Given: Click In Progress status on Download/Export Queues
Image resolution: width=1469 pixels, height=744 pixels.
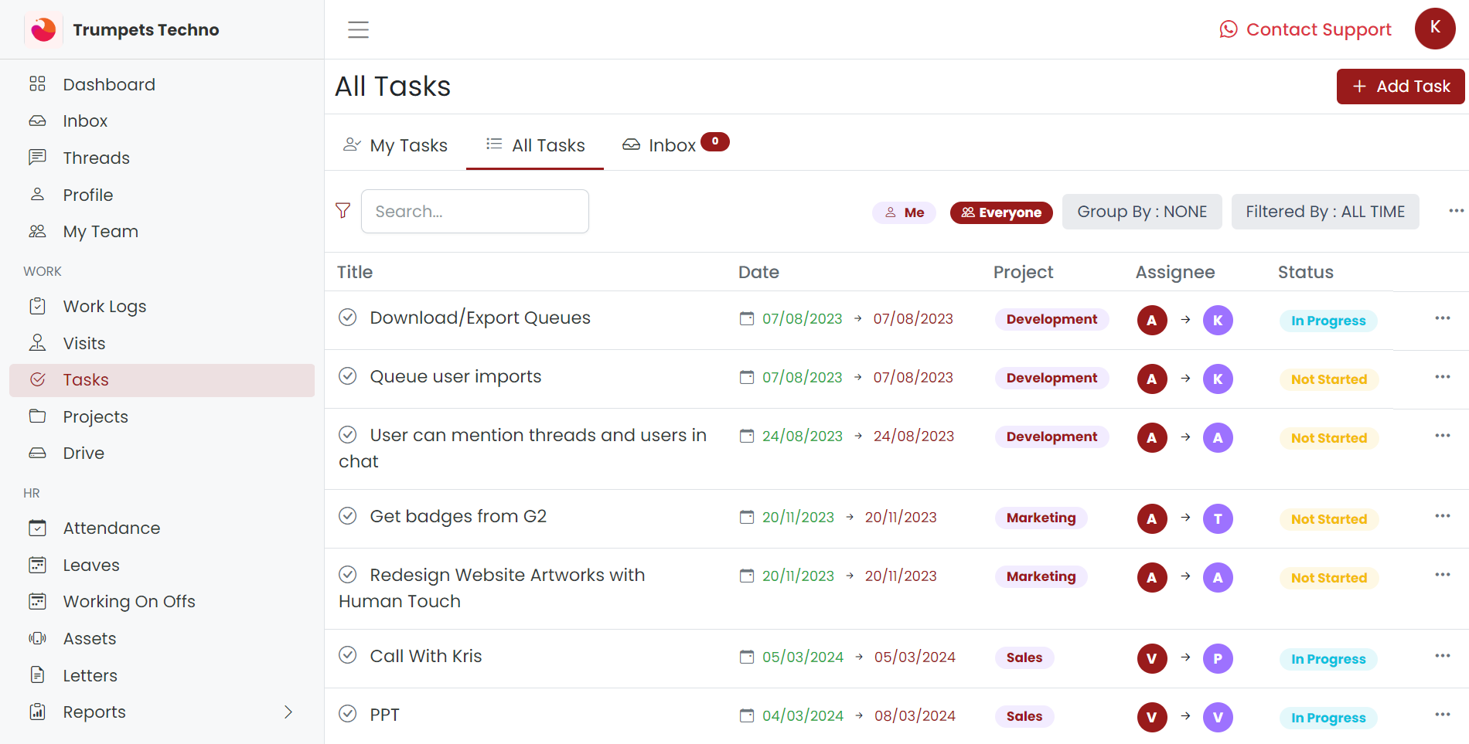Looking at the screenshot, I should click(1328, 321).
